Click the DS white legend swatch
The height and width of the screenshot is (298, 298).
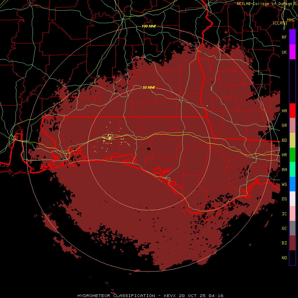(x=292, y=199)
